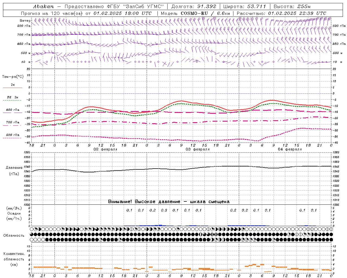
Task: Click the "03 февраля" date label
Action: [198, 149]
